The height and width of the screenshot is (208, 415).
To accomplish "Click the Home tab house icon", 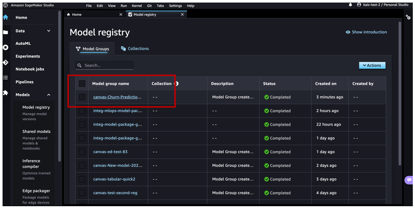I will pyautogui.click(x=69, y=15).
